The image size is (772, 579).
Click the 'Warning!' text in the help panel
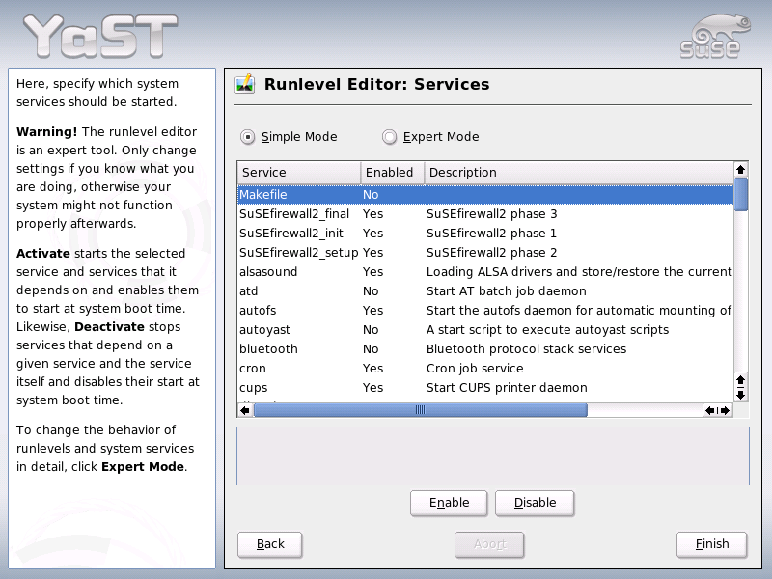[46, 131]
